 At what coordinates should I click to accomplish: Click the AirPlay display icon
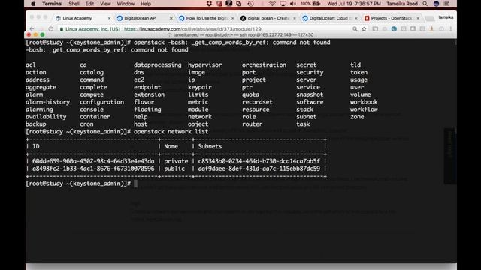tap(283, 4)
